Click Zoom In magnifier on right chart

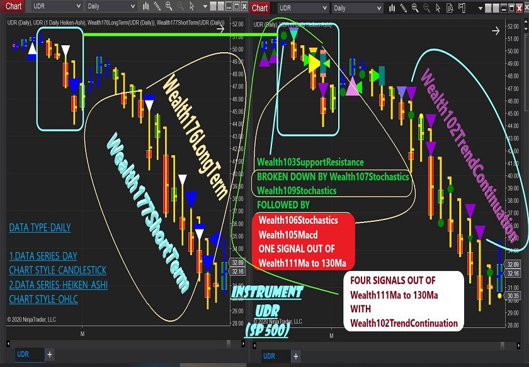pyautogui.click(x=415, y=8)
